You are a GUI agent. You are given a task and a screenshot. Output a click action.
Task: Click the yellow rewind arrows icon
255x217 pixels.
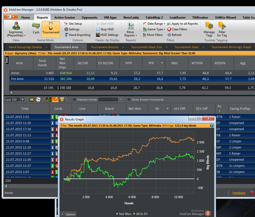[32, 100]
